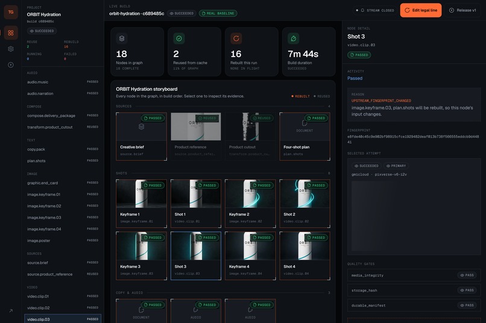
Task: Click the refresh icon on Rebuilt this run card
Action: point(236,38)
